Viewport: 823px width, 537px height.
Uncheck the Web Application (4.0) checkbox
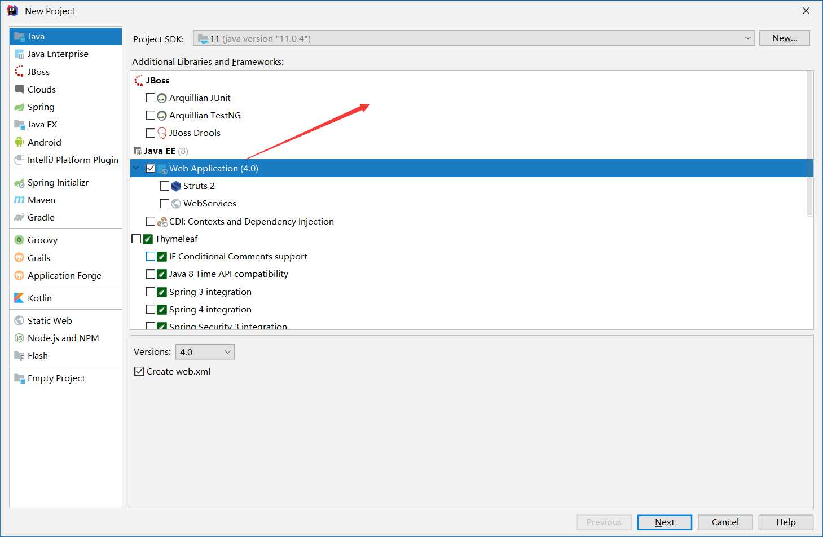point(150,168)
